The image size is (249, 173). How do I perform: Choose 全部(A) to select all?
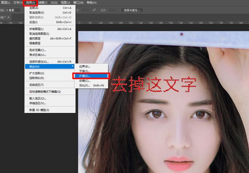[50, 8]
